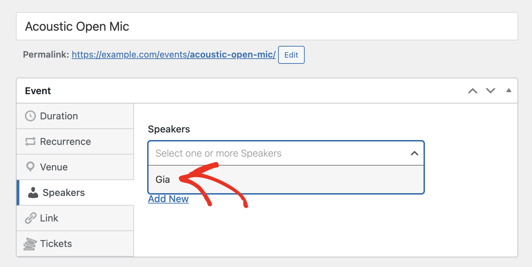Click the repeat arrows Recurrence icon

pos(30,141)
